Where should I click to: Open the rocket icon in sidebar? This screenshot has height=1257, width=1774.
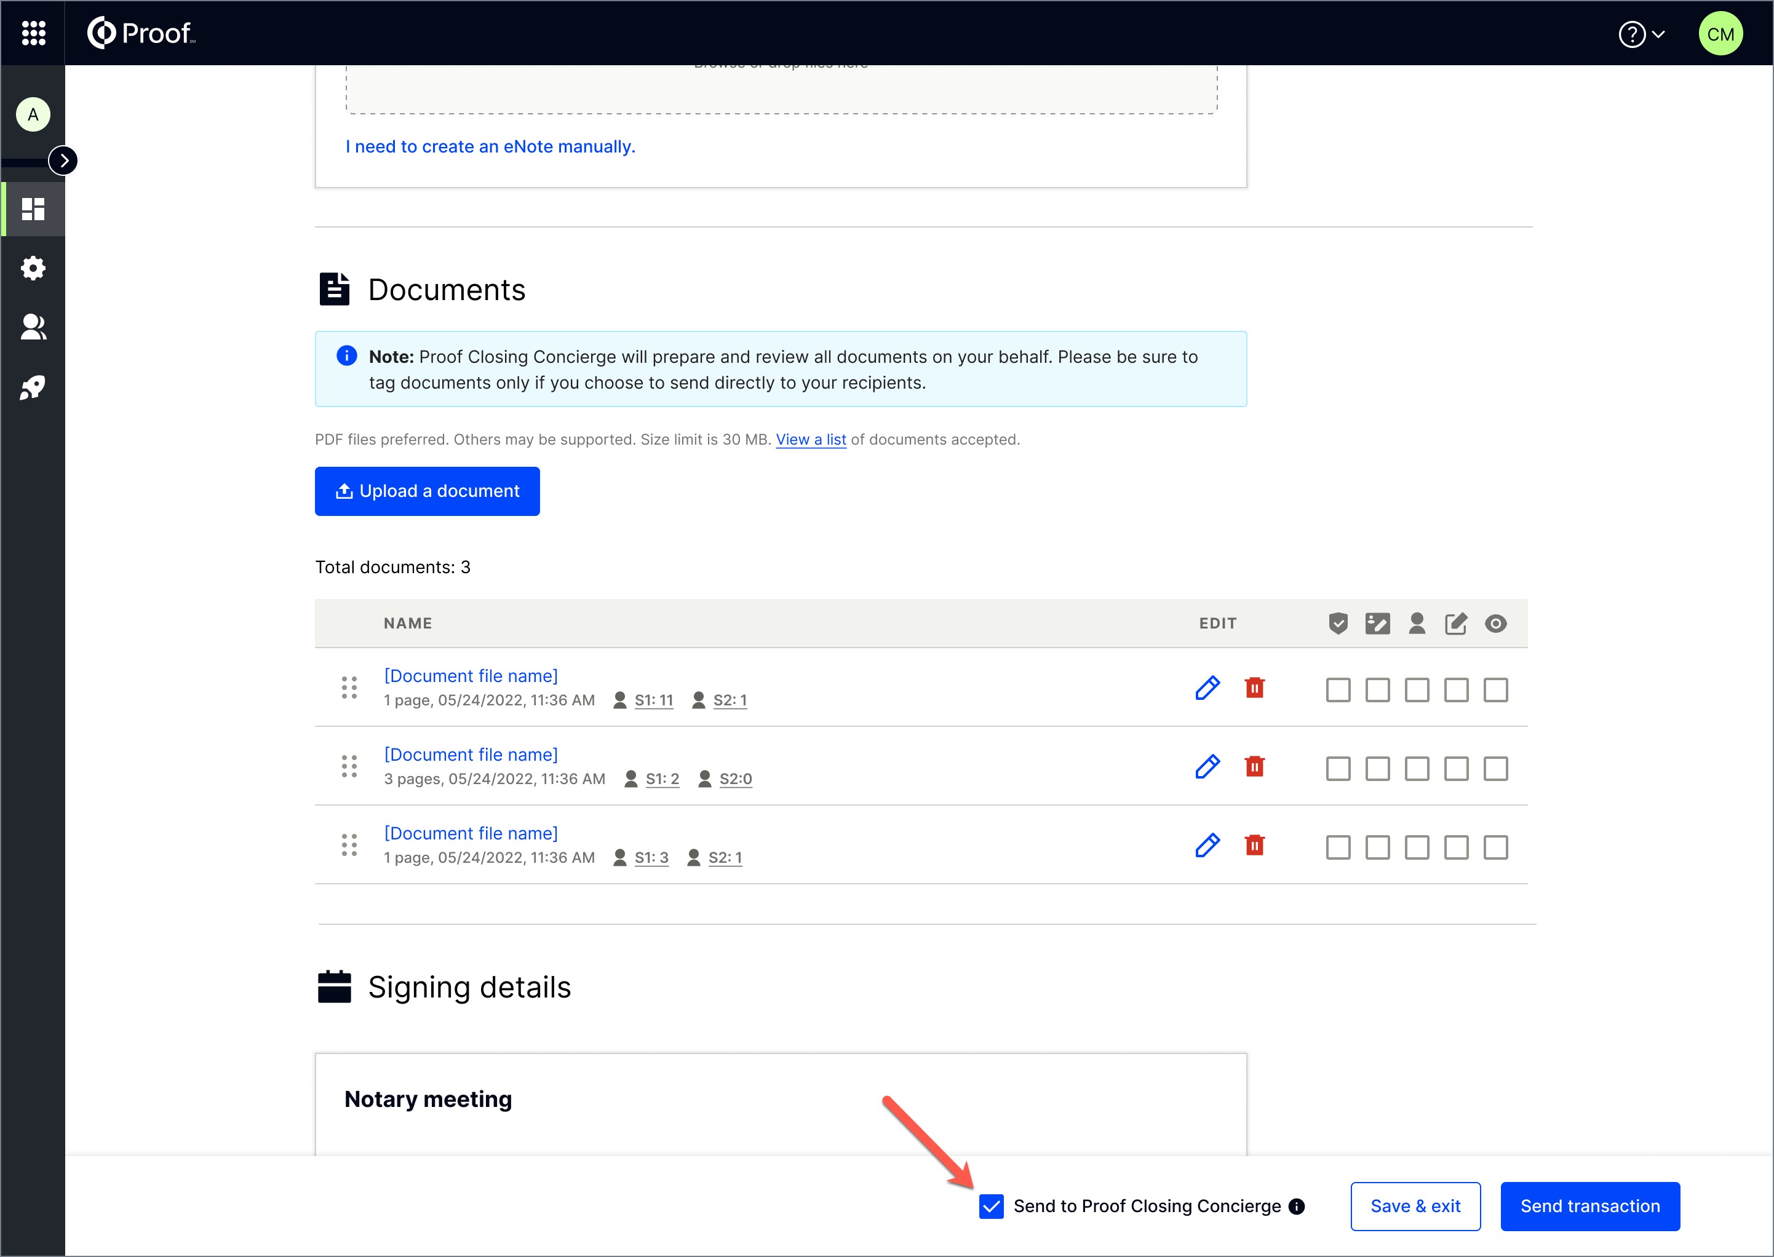pos(33,387)
